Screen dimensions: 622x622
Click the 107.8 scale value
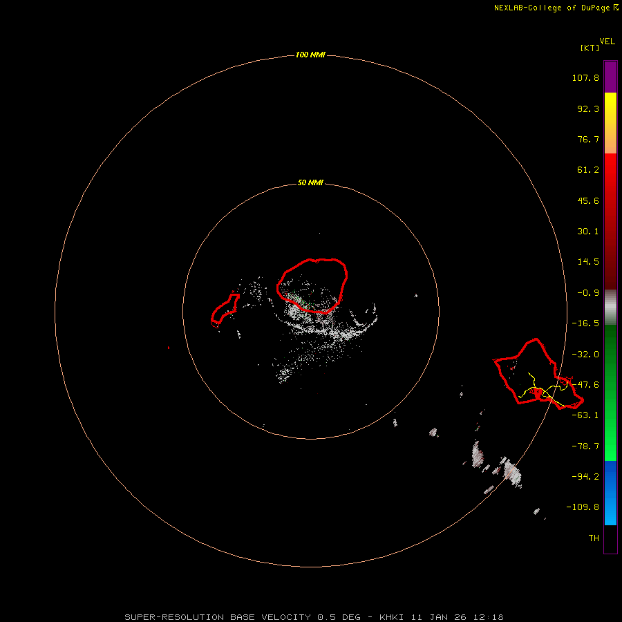coord(585,77)
